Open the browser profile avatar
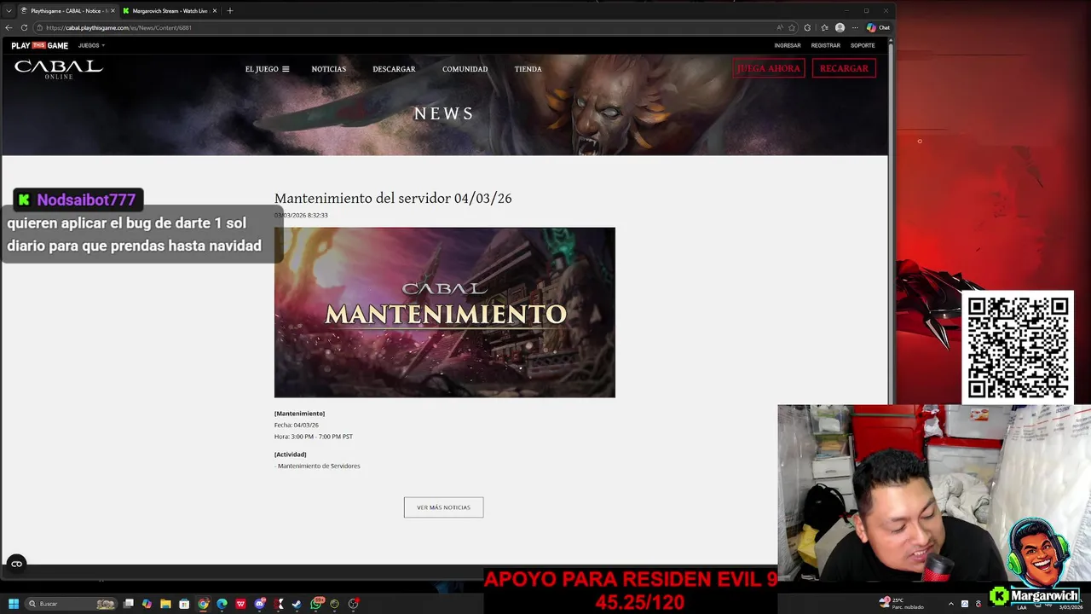 click(840, 27)
